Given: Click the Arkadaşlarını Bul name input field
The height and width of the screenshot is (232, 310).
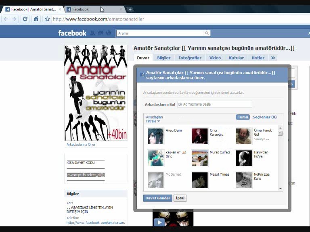Looking at the screenshot, I should coord(214,104).
